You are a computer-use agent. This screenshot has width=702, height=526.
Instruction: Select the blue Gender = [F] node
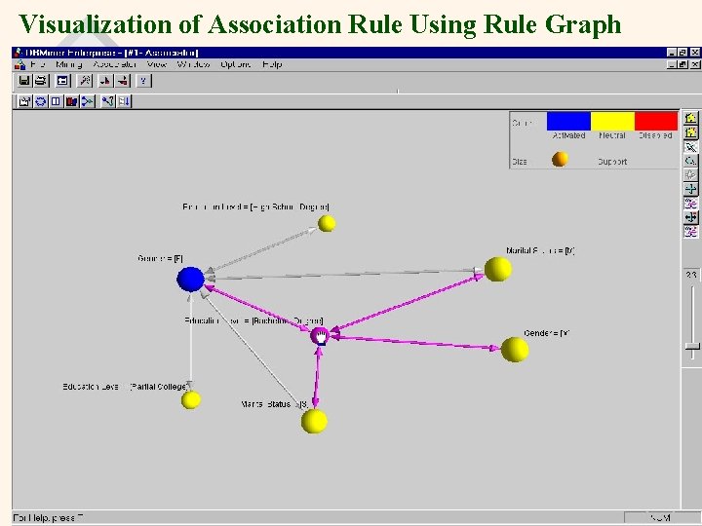(191, 280)
